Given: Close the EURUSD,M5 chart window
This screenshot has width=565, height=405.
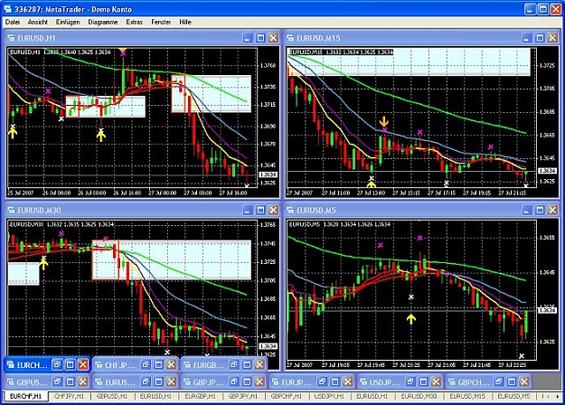Looking at the screenshot, I should [x=552, y=210].
